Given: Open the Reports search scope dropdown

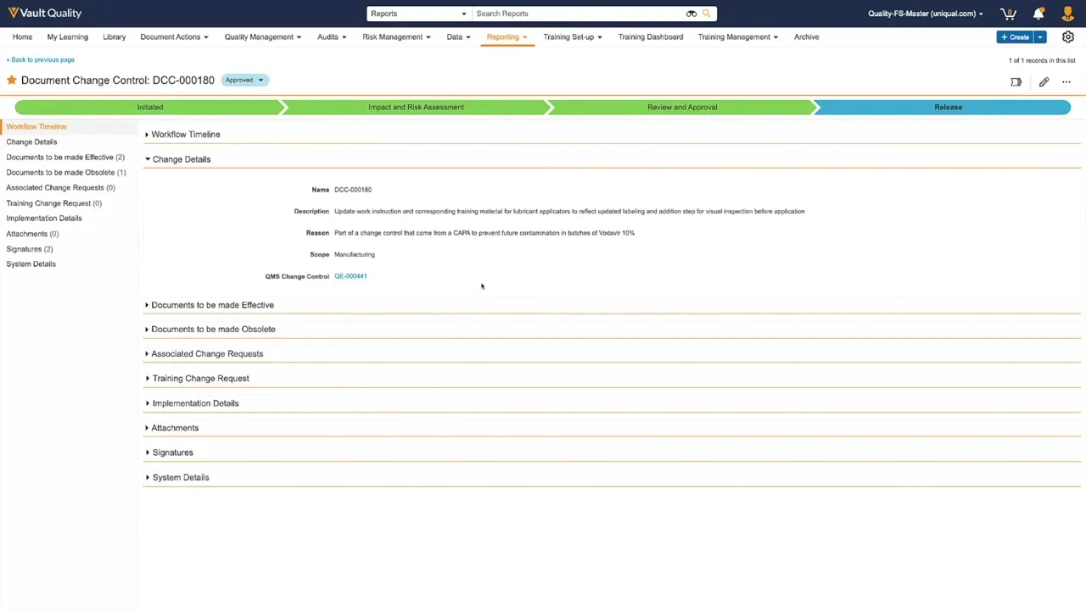Looking at the screenshot, I should [418, 14].
